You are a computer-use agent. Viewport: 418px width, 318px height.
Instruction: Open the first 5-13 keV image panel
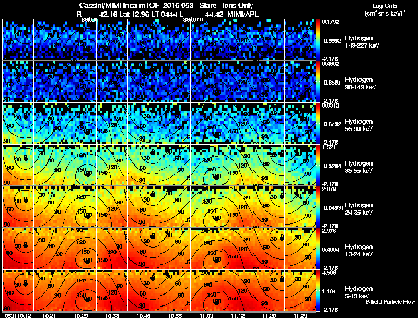[18, 290]
